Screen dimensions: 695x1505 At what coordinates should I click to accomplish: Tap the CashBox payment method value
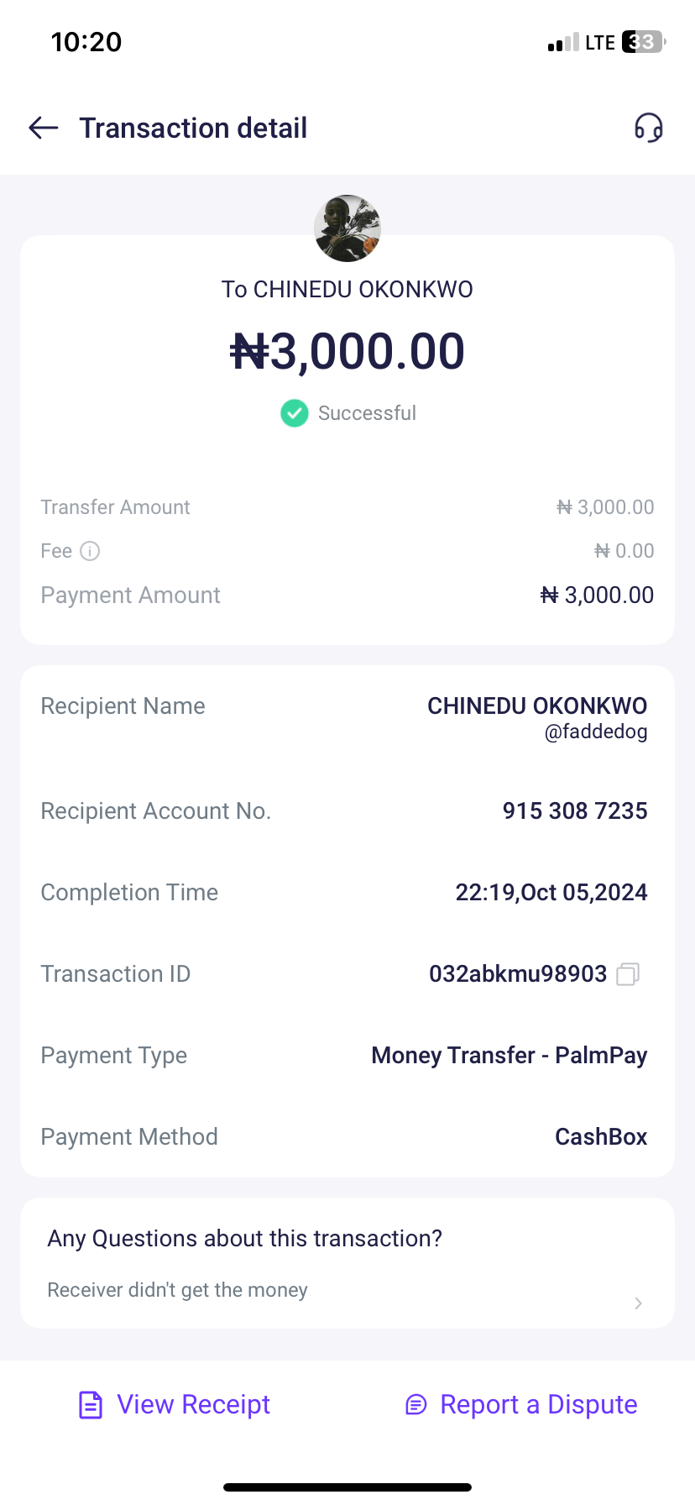(x=601, y=1136)
